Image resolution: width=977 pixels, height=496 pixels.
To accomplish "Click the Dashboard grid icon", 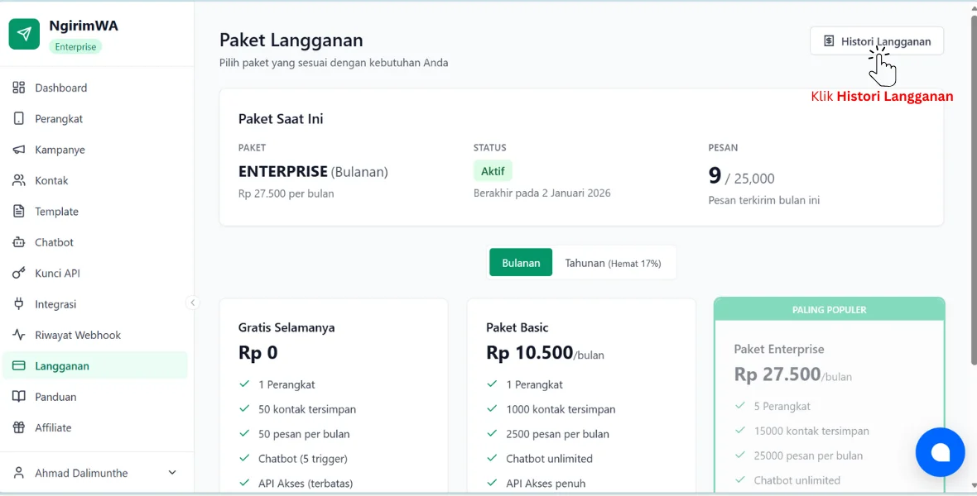I will (19, 88).
